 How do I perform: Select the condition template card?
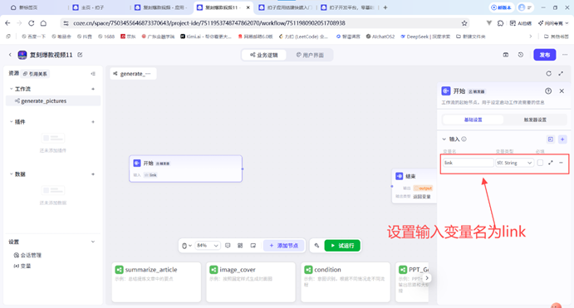click(346, 282)
